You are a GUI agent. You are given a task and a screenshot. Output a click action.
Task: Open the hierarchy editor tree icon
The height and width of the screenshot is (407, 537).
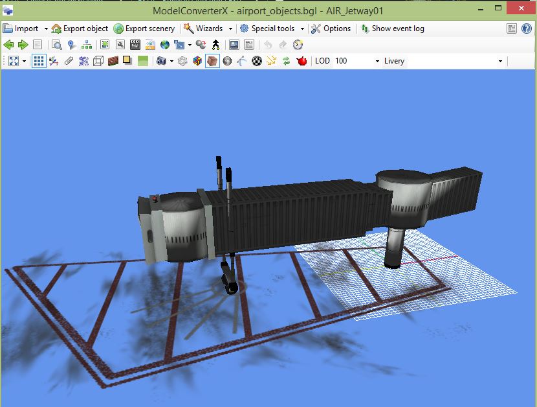85,45
